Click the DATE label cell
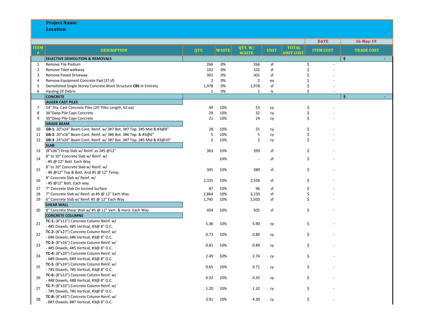The width and height of the screenshot is (424, 328). (x=323, y=42)
